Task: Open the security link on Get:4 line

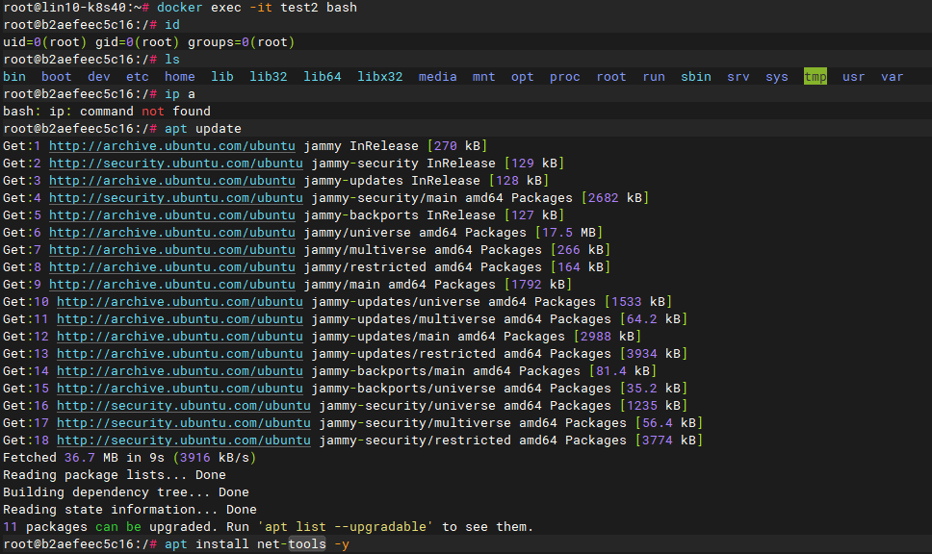Action: (176, 198)
